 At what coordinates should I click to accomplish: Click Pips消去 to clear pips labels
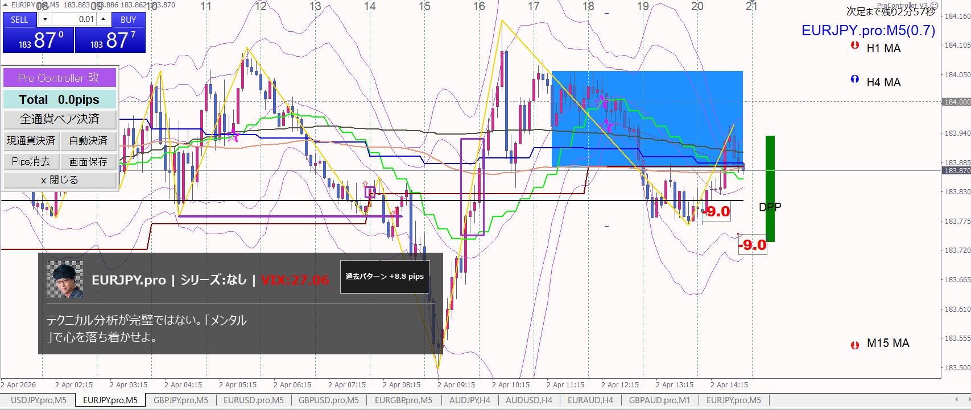pyautogui.click(x=31, y=161)
